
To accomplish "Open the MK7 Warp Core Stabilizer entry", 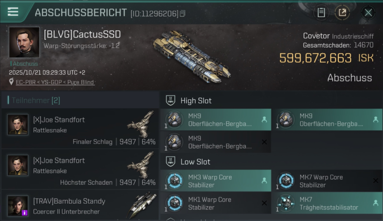I will click(327, 181).
